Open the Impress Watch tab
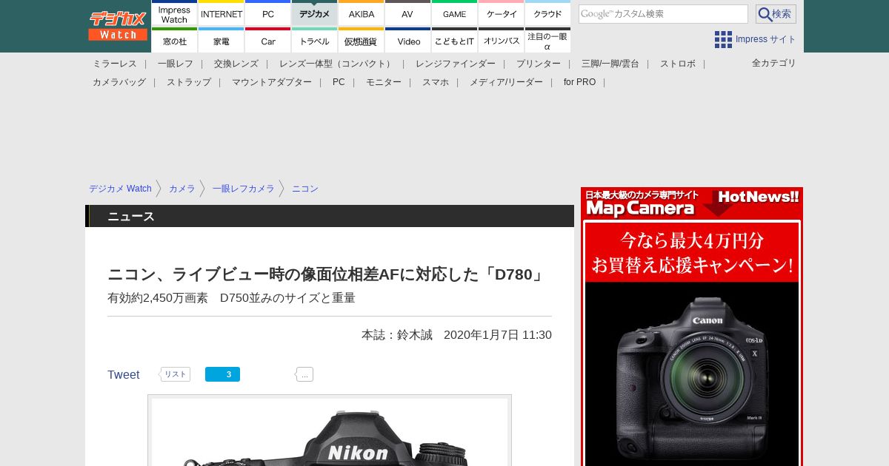This screenshot has width=889, height=466. [x=174, y=13]
